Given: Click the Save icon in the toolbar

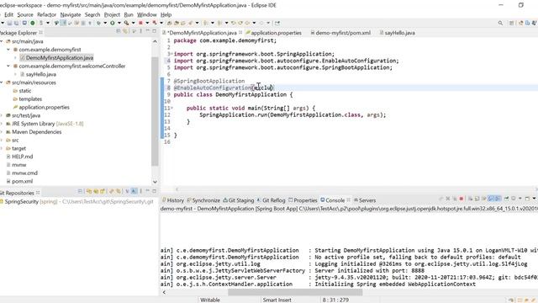Looking at the screenshot, I should (9, 23).
